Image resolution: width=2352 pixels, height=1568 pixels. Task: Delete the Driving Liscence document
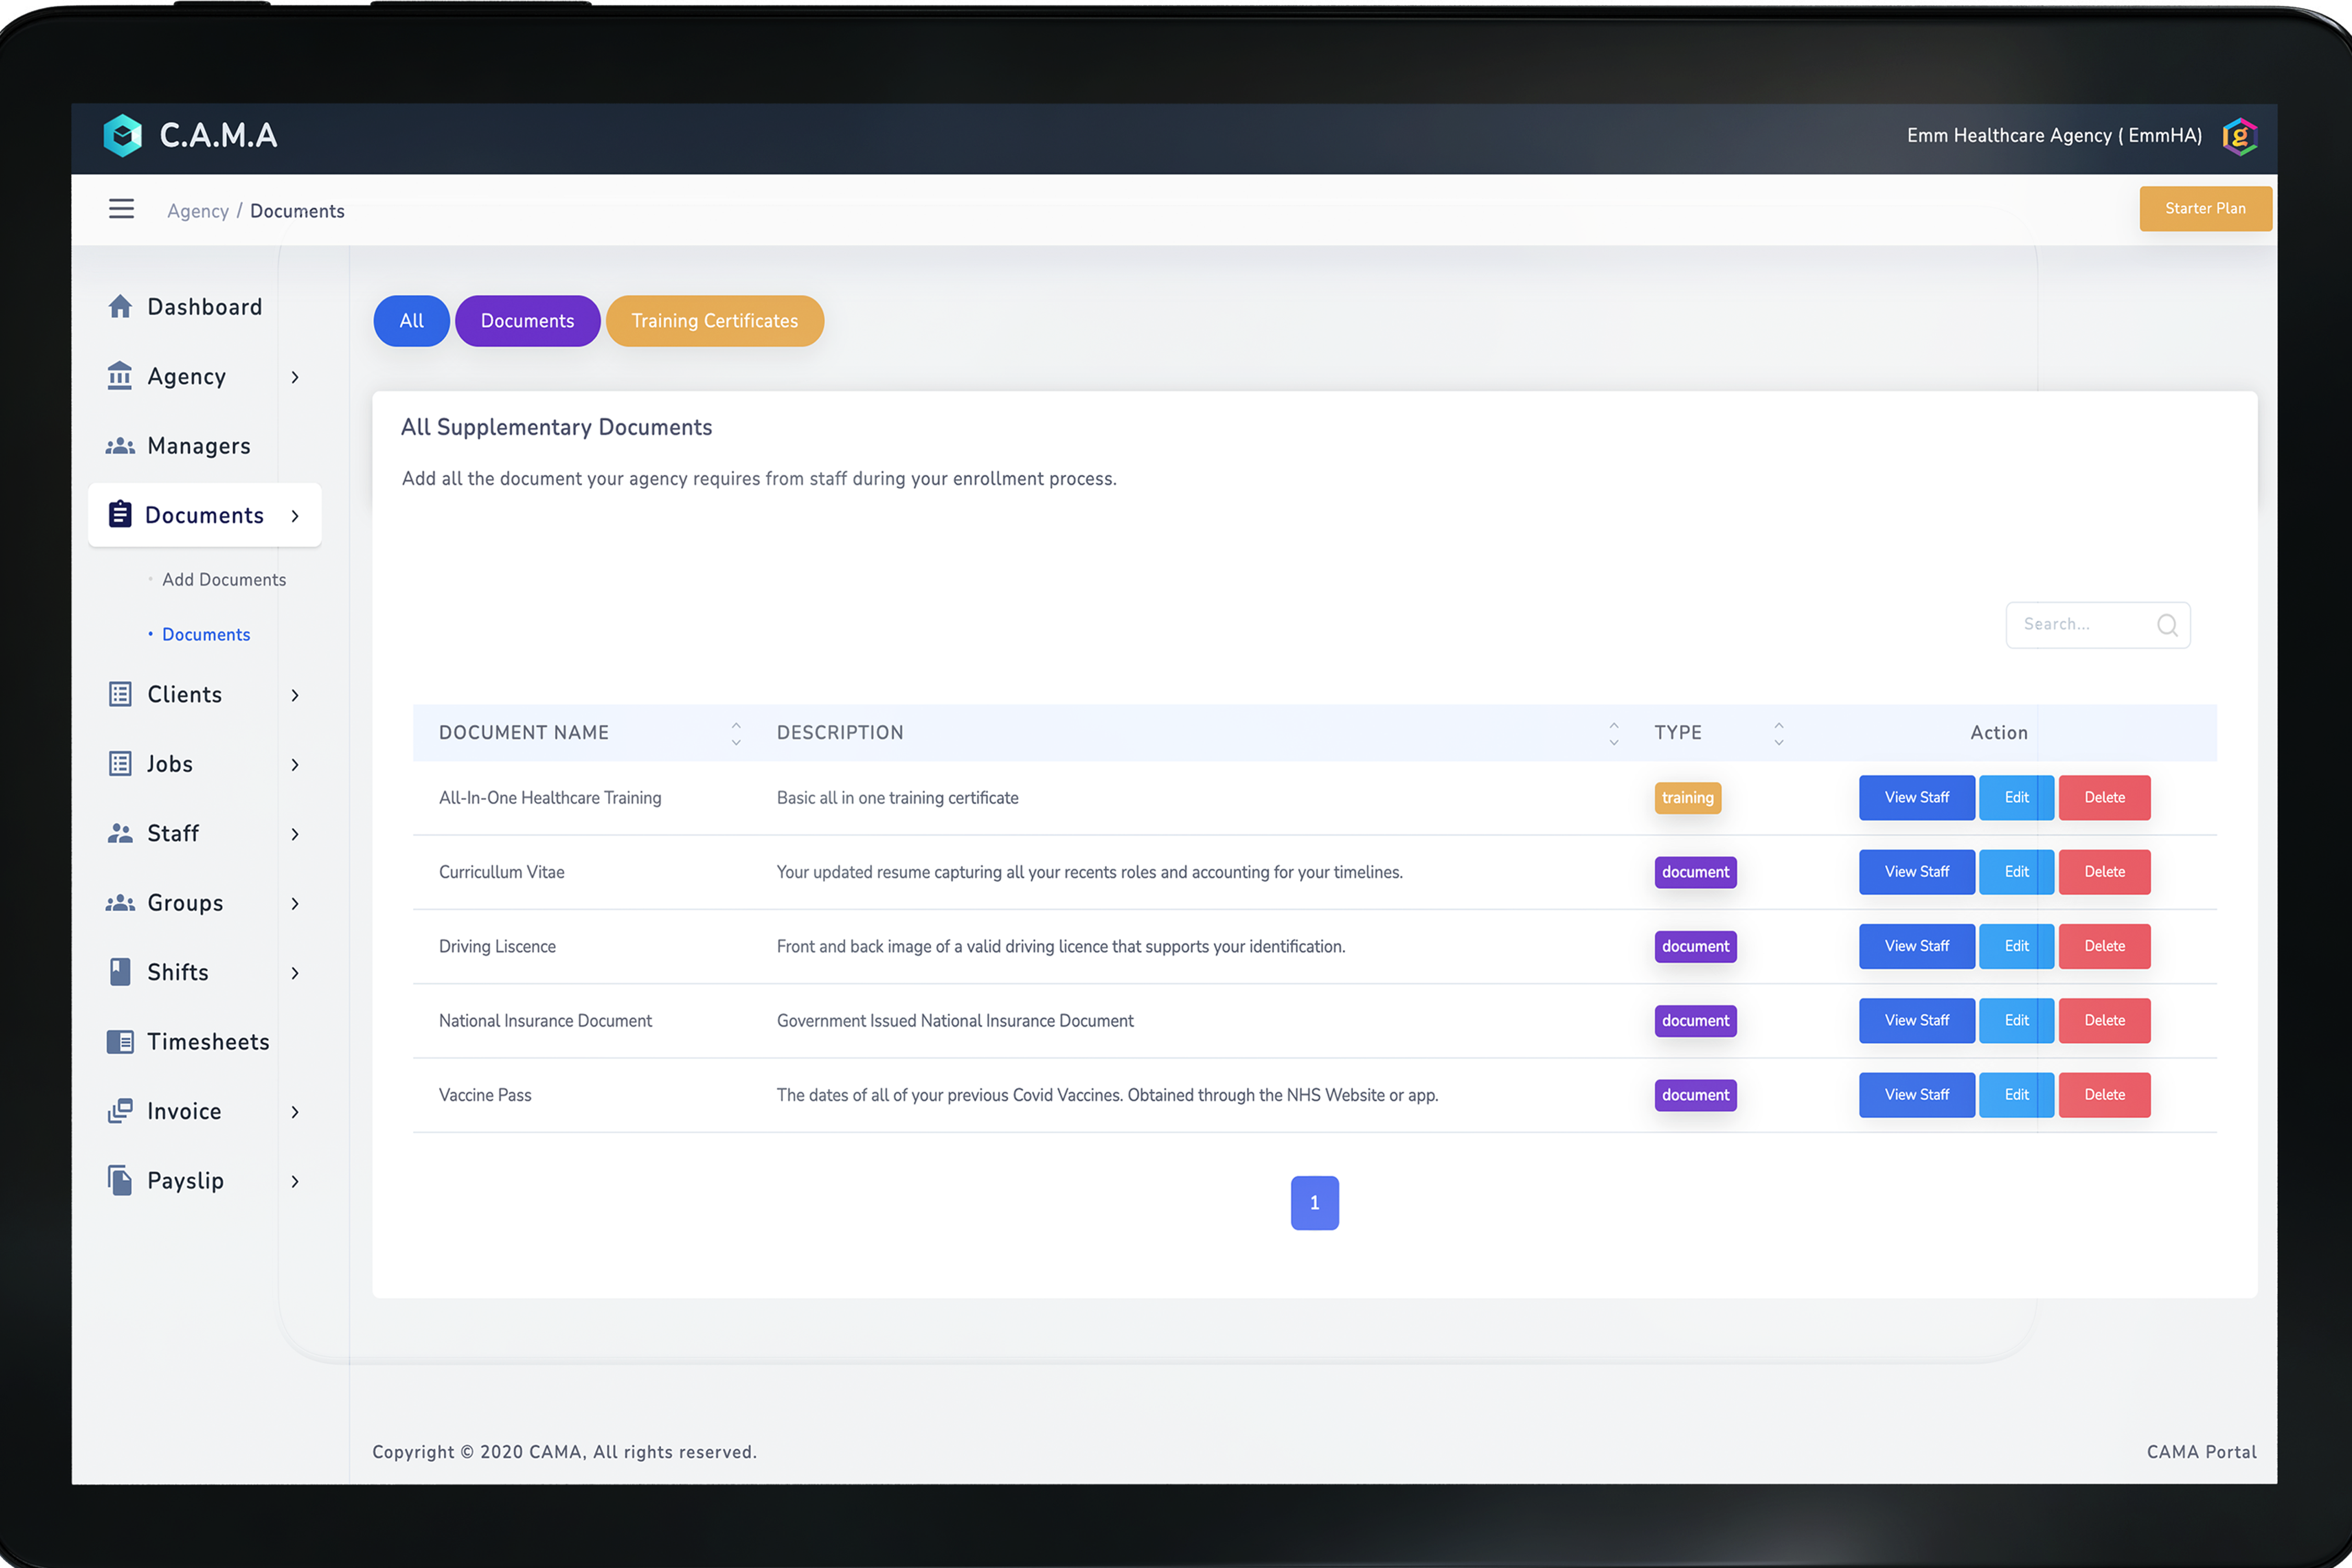(2104, 946)
